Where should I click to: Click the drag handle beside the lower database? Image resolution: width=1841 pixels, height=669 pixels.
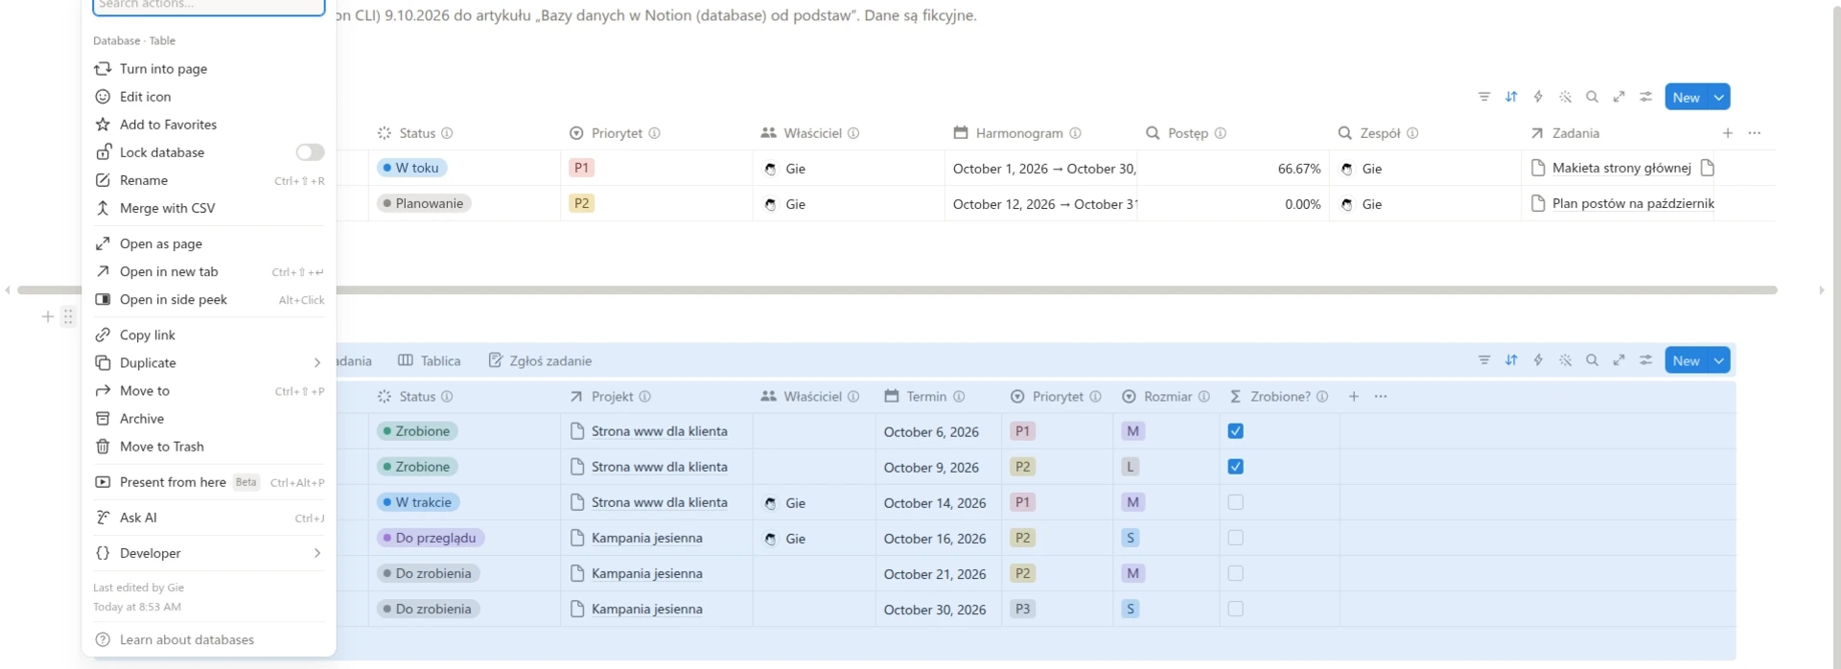coord(68,316)
